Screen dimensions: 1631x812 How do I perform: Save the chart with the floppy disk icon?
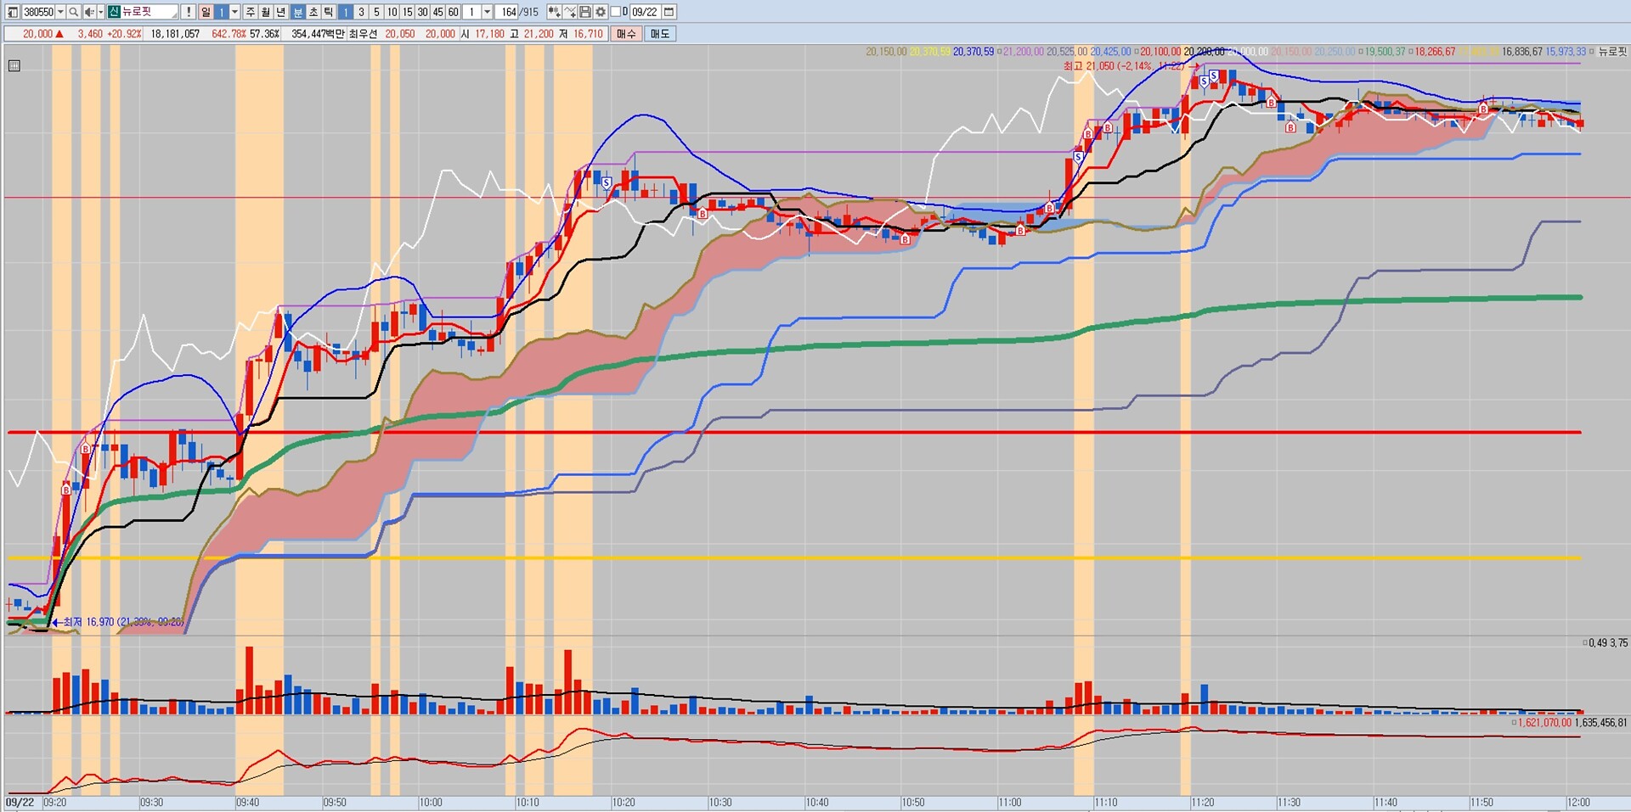coord(585,12)
